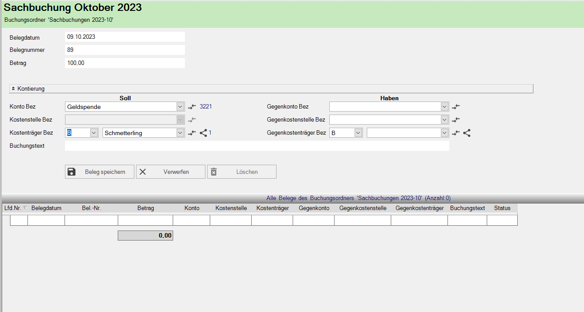This screenshot has height=312, width=584.
Task: Open the Gegenkostenträger type B dropdown
Action: (358, 133)
